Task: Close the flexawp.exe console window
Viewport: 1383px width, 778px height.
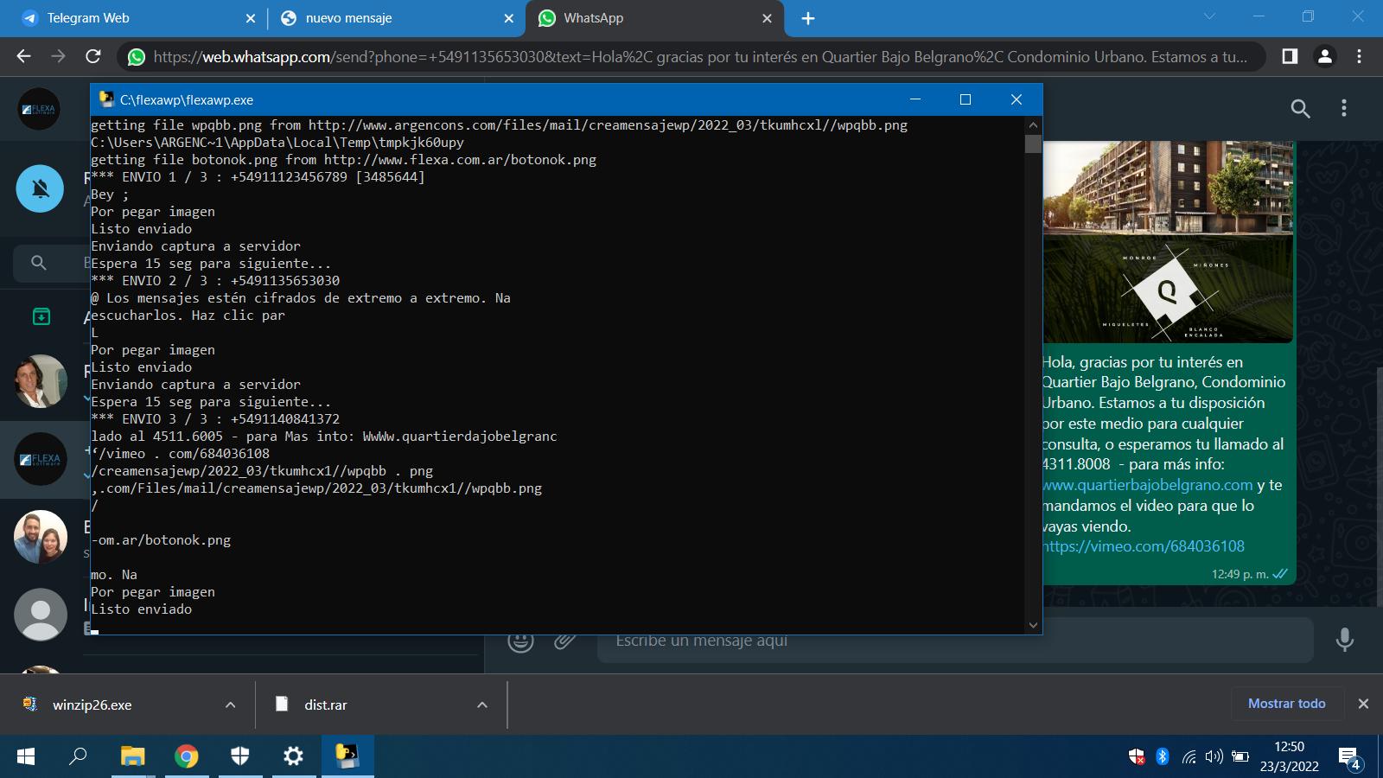Action: click(1017, 99)
